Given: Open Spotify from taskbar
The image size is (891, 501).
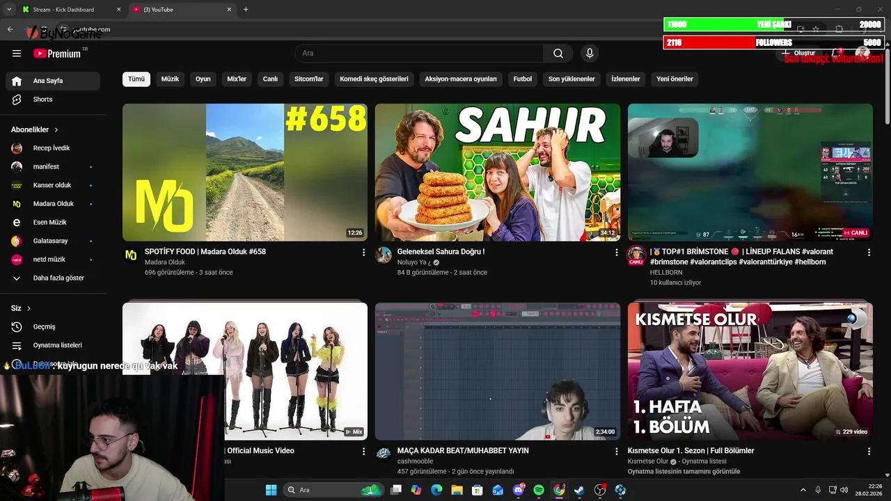Looking at the screenshot, I should tap(539, 490).
